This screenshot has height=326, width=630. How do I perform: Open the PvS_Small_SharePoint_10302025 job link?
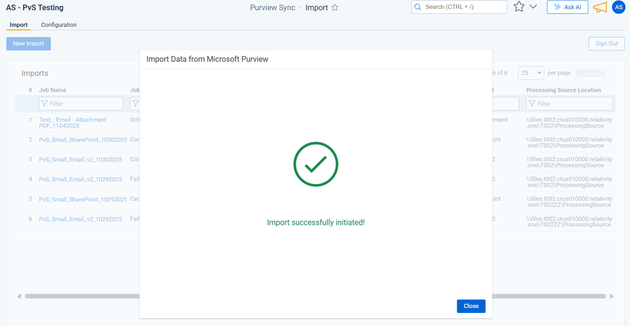(x=83, y=140)
